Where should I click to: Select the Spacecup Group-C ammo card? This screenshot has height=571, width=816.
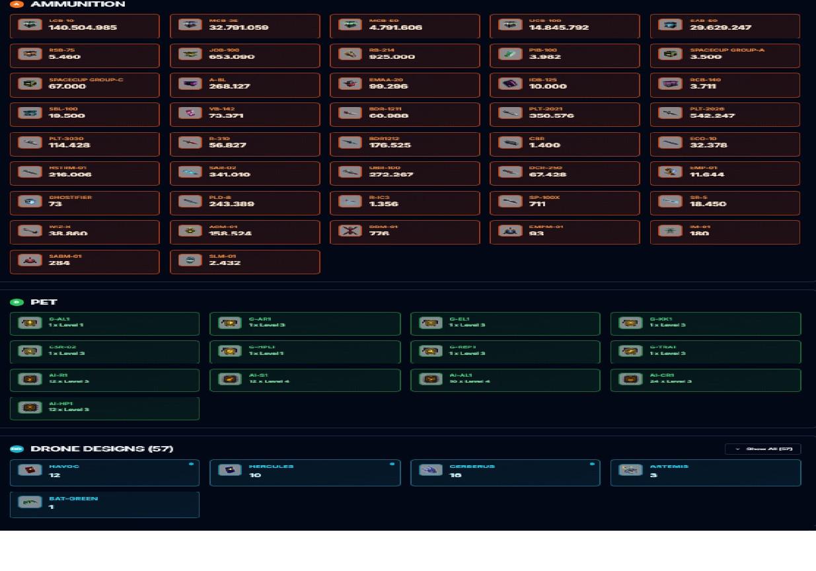(85, 85)
